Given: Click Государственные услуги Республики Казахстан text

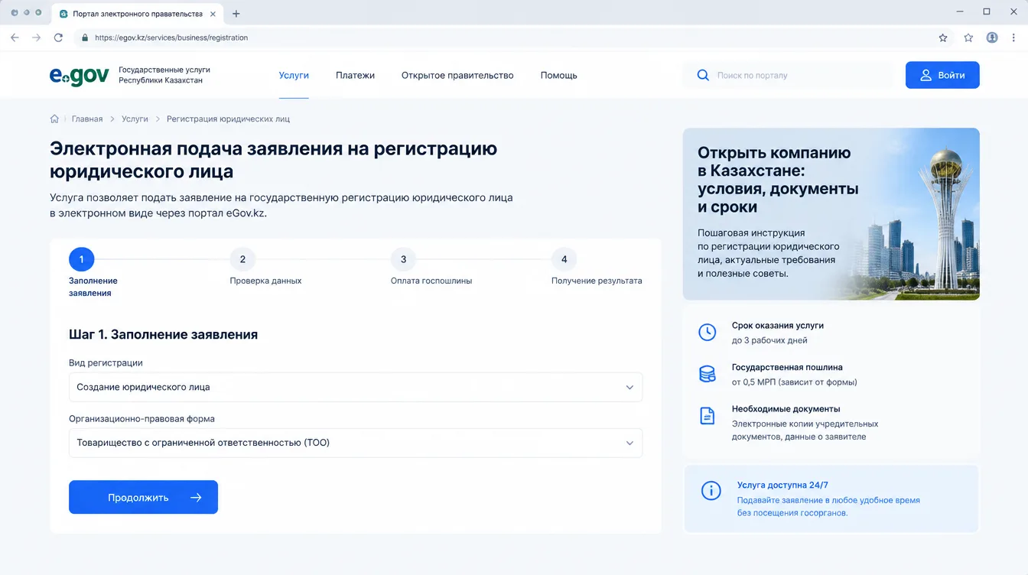Looking at the screenshot, I should coord(164,75).
